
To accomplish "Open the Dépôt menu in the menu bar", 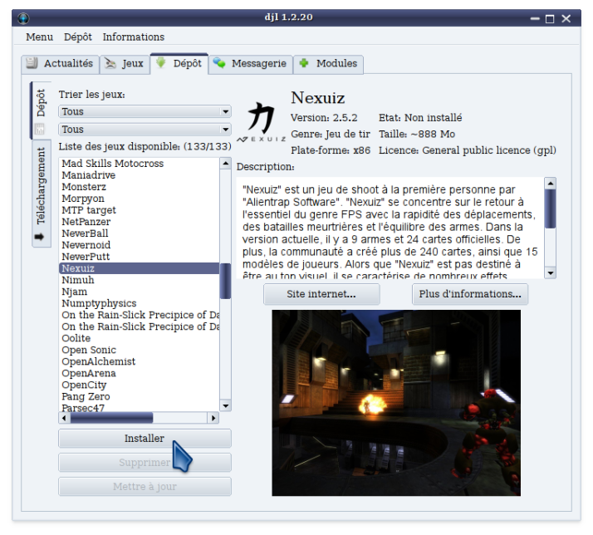I will [x=78, y=37].
